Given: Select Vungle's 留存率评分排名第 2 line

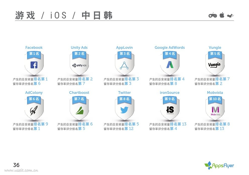Looking at the screenshot, I should (x=209, y=84).
